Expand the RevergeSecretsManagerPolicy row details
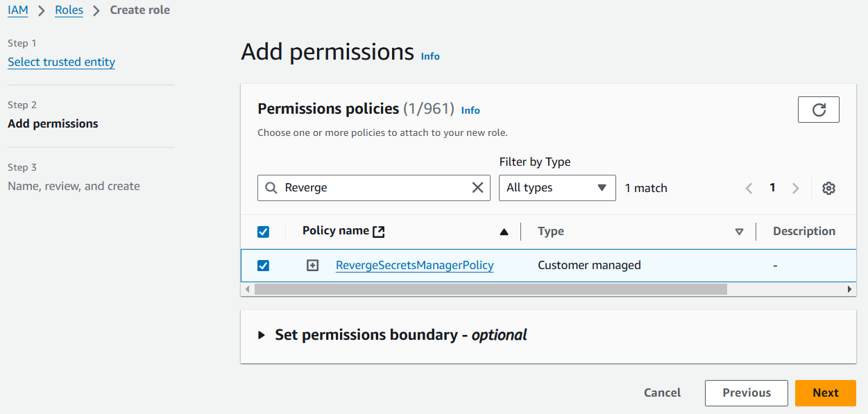This screenshot has height=414, width=868. (313, 266)
